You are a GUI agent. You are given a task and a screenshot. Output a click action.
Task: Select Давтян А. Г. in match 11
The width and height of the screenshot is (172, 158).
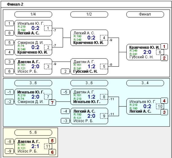(x=28, y=142)
